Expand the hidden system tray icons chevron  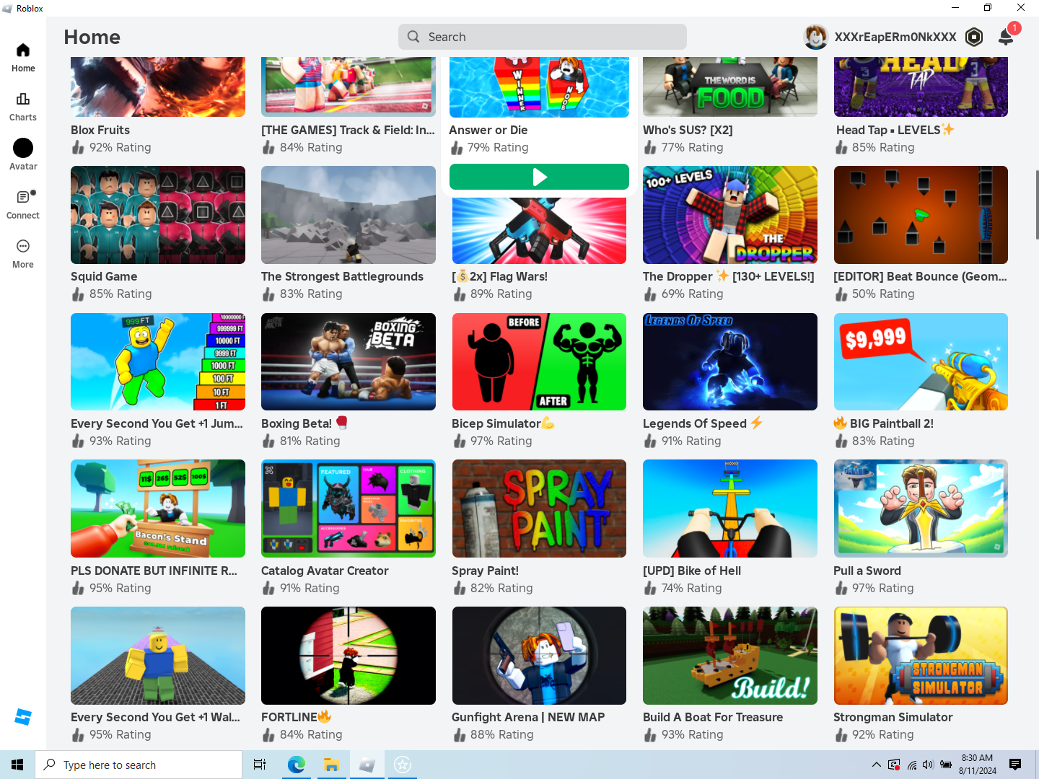(x=876, y=765)
